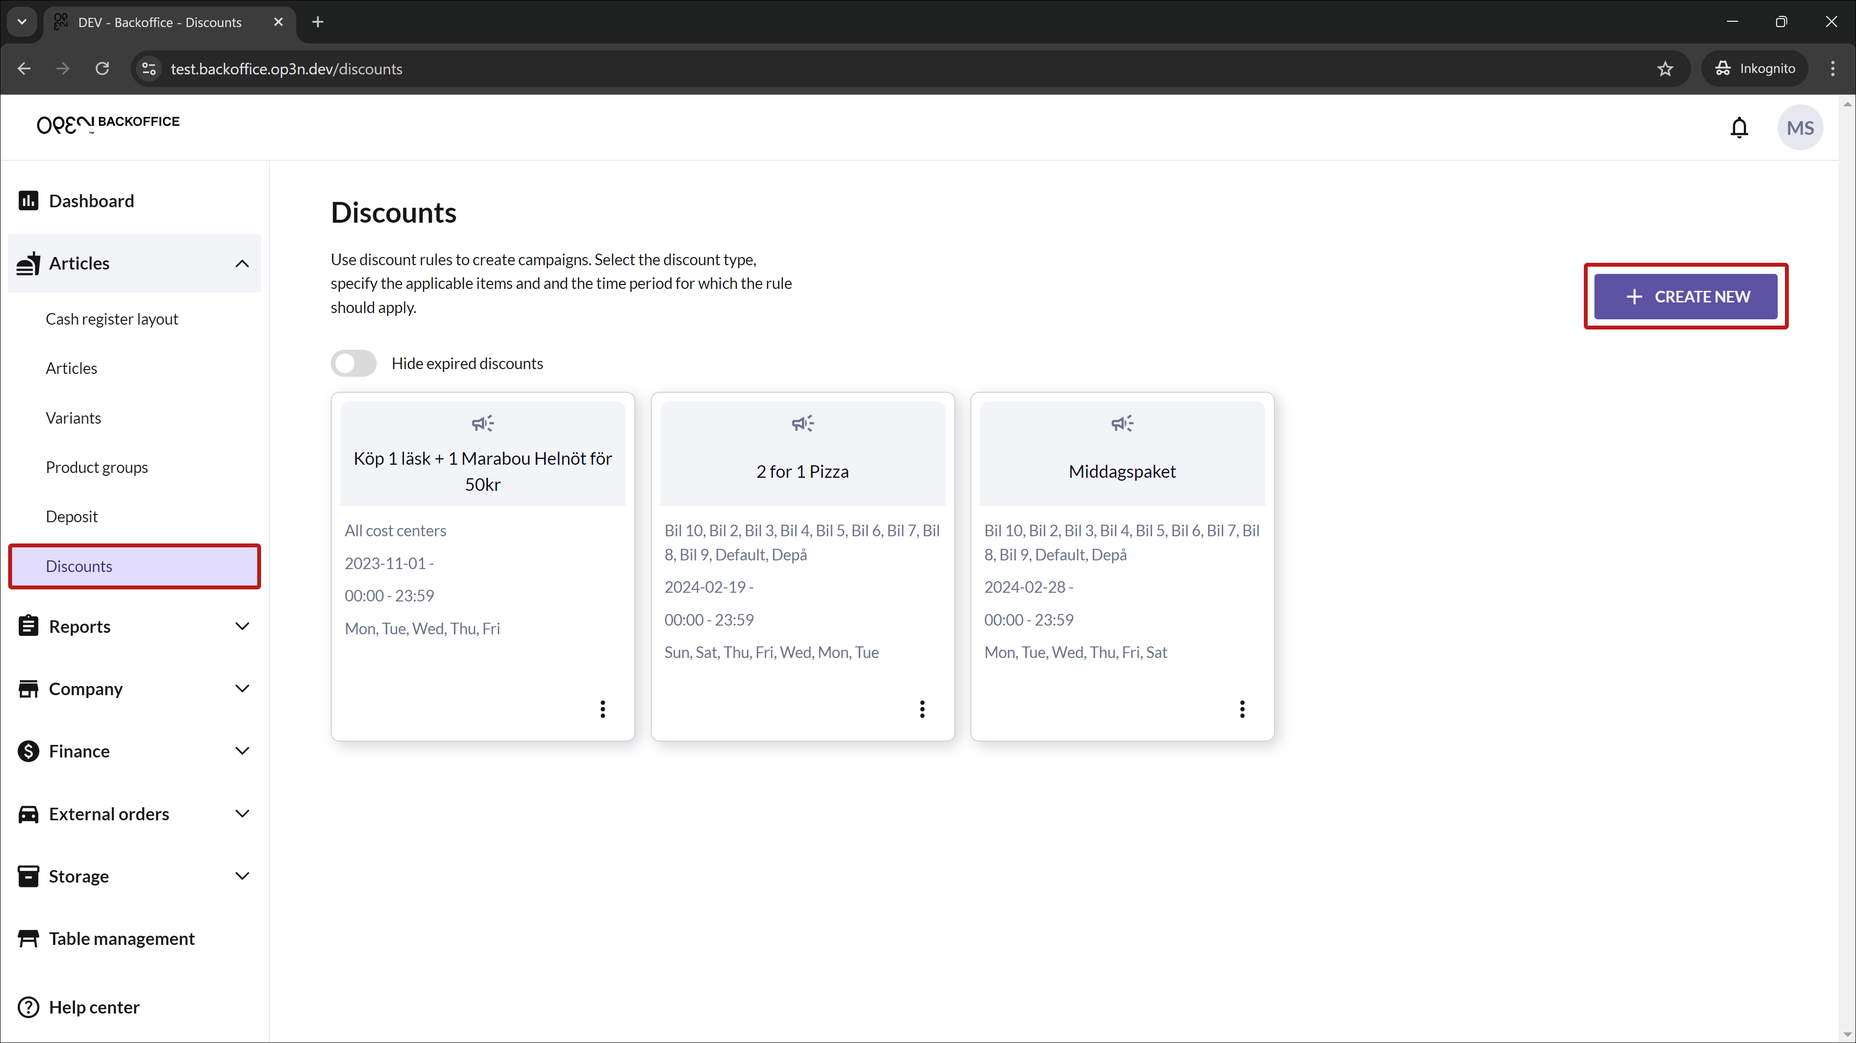The height and width of the screenshot is (1043, 1856).
Task: Click megaphone icon on Köp 1 läsk card
Action: coord(482,423)
